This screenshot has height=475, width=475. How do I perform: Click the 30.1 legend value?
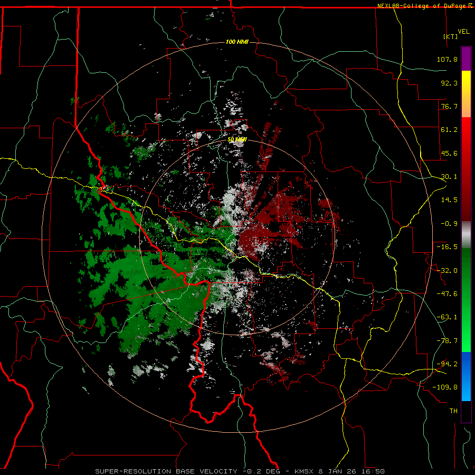click(x=449, y=177)
